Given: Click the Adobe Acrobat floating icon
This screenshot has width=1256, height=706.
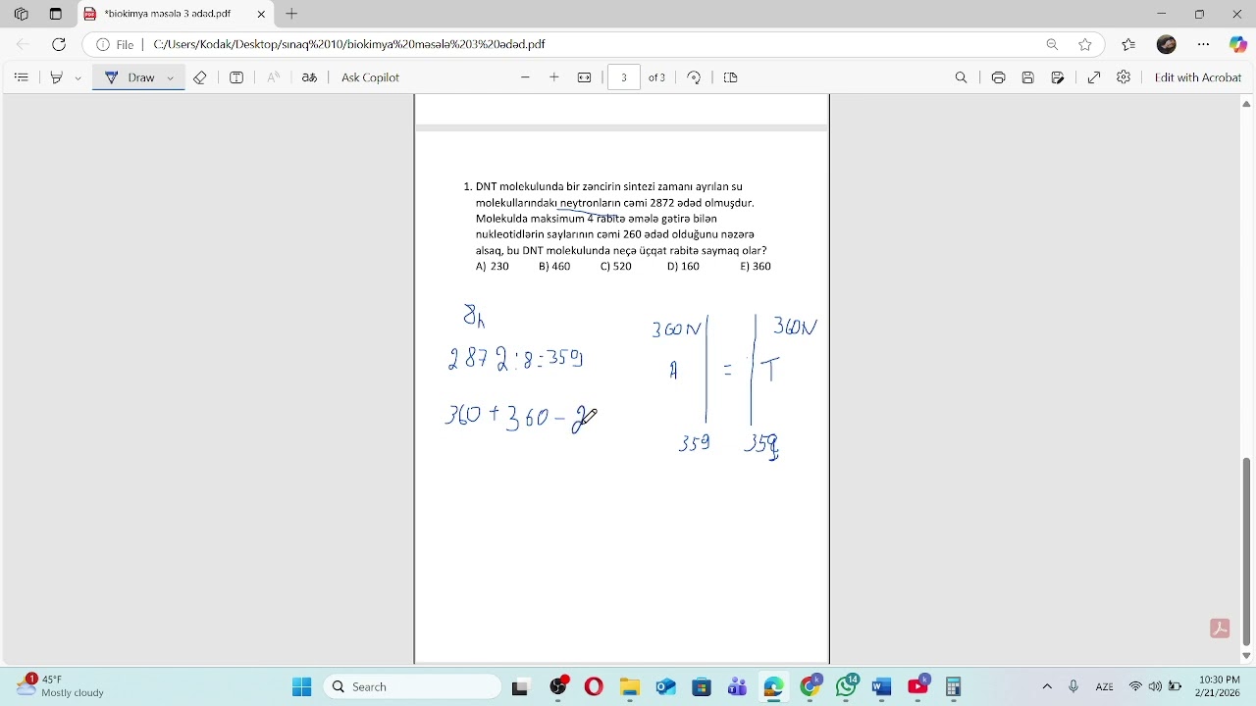Looking at the screenshot, I should [1220, 629].
